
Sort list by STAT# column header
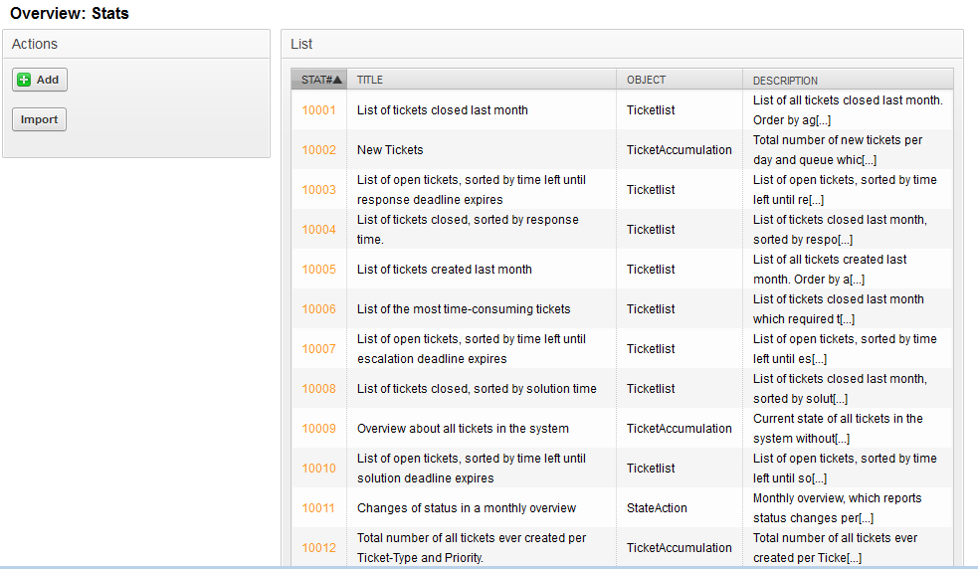(x=315, y=80)
